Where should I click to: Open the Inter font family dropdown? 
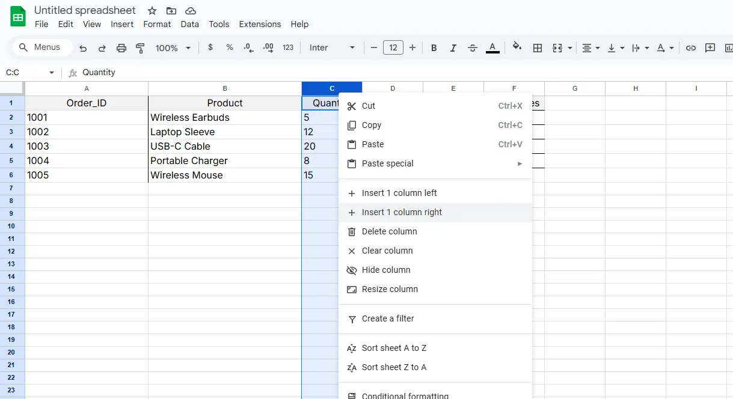coord(332,48)
